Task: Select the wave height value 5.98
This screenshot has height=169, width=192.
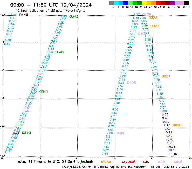Action: point(13,15)
